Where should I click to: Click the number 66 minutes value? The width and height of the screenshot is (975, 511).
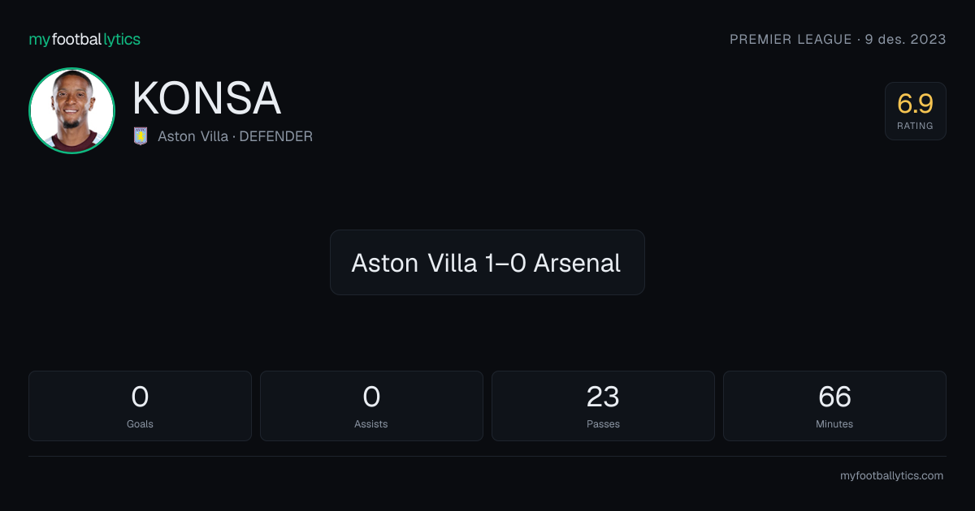coord(834,397)
